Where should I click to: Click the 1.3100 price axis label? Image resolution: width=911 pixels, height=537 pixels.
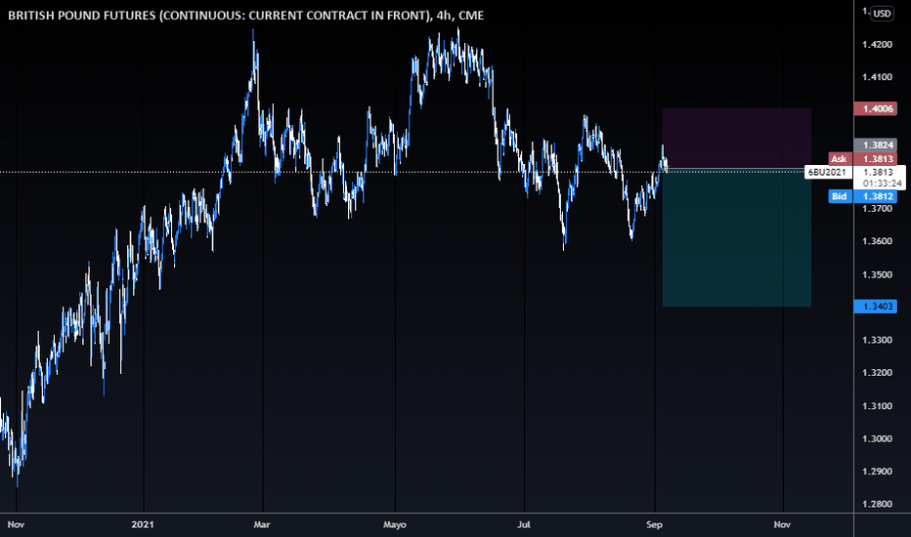[878, 406]
